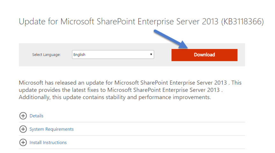The image size is (275, 153).
Task: Click the 'English' value in language box
Action: point(79,55)
